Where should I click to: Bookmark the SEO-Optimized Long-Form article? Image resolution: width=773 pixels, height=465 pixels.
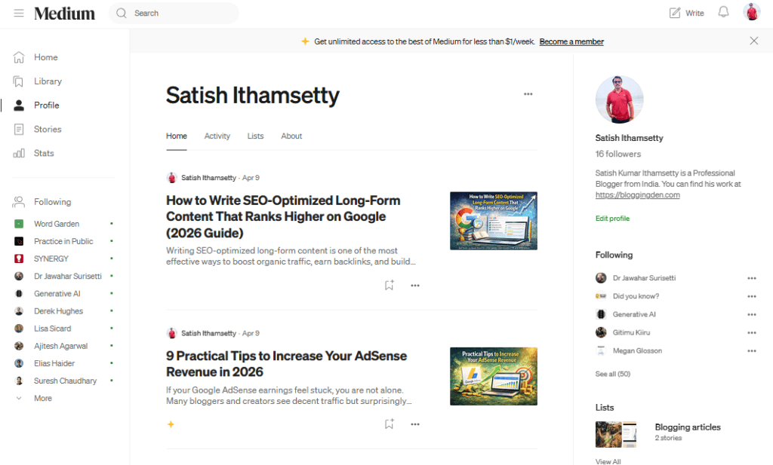coord(389,286)
